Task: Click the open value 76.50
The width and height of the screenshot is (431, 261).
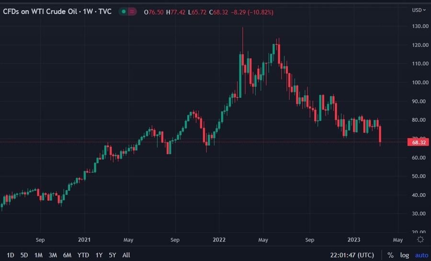Action: (156, 12)
